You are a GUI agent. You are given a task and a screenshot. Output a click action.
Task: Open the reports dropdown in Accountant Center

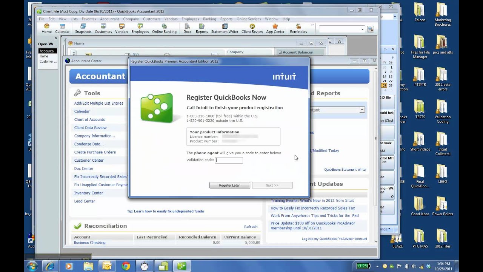[361, 110]
